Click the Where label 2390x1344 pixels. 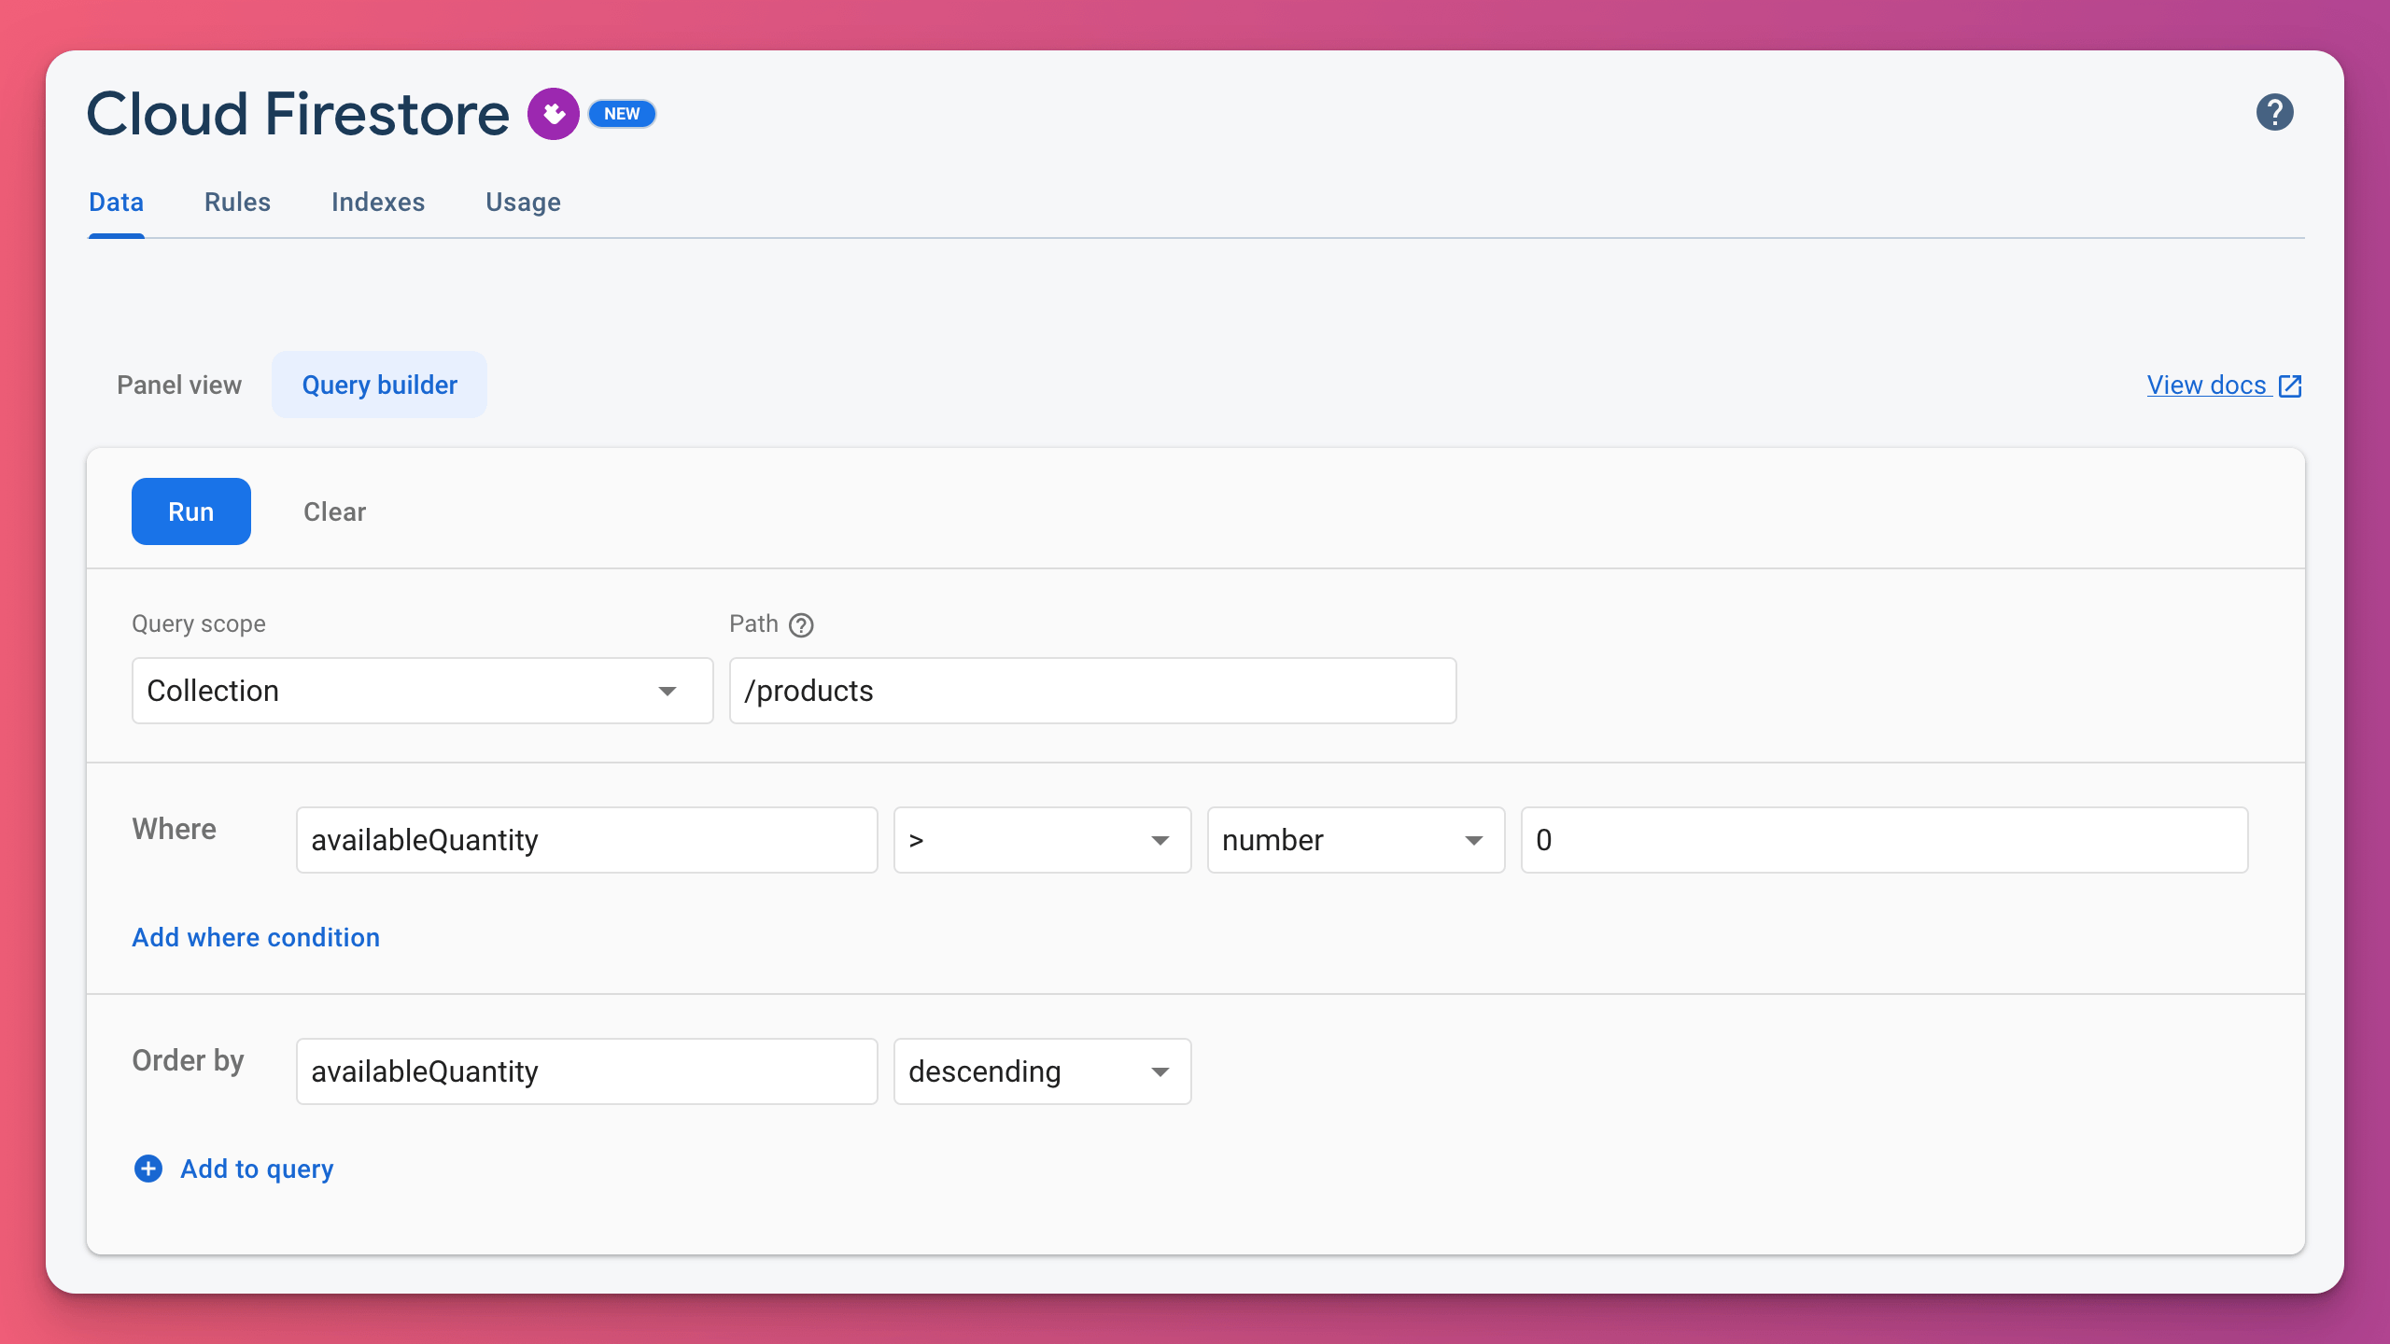174,829
